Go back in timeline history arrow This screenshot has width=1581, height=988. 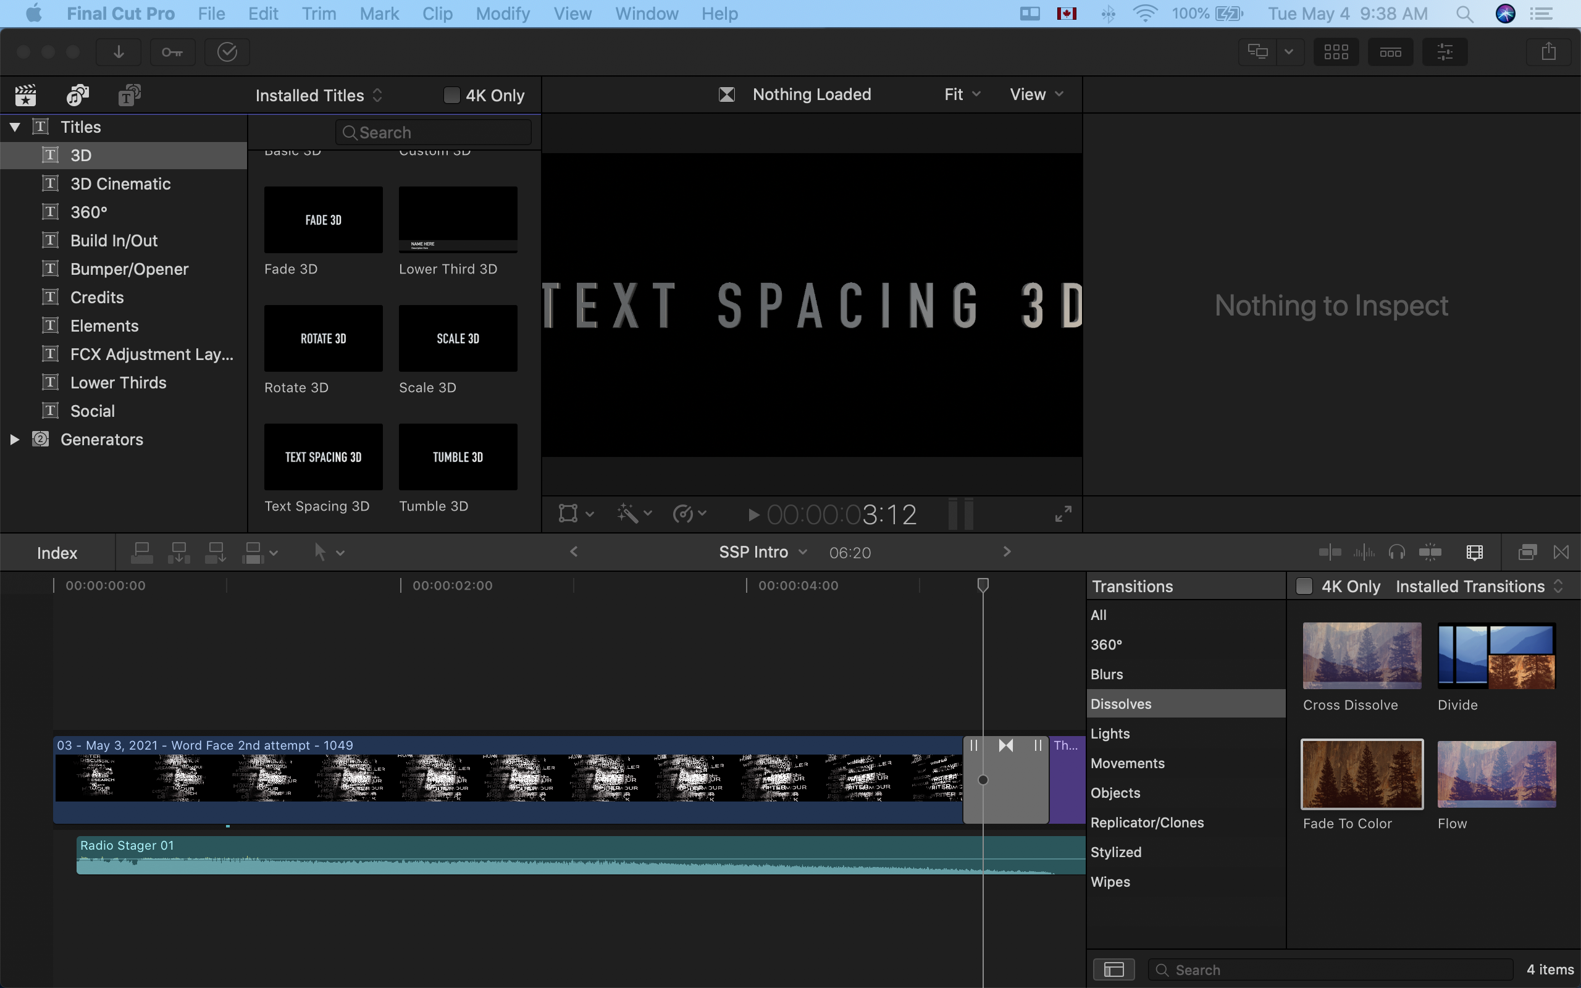[x=574, y=551]
